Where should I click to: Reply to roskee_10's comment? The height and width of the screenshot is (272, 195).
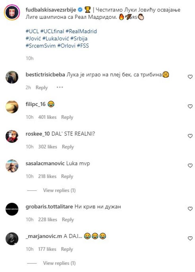tap(68, 147)
